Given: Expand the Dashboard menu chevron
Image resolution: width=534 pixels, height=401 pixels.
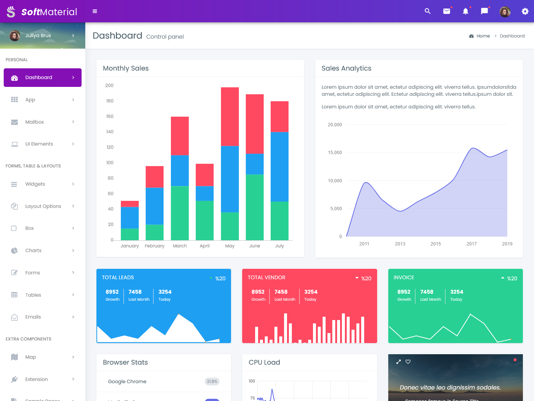Looking at the screenshot, I should point(73,78).
